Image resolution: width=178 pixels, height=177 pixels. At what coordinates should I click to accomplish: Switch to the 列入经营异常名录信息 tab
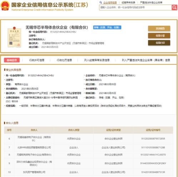click(97, 60)
